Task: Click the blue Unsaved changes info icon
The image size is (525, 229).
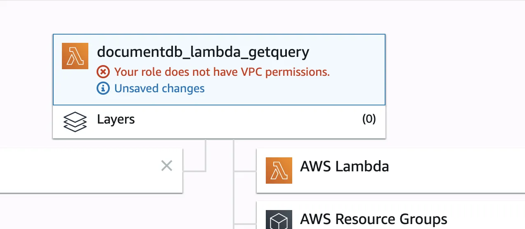Action: coord(103,88)
